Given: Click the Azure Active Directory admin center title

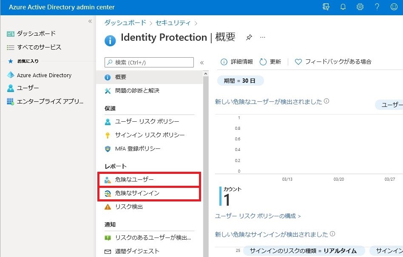Looking at the screenshot, I should coord(62,7).
